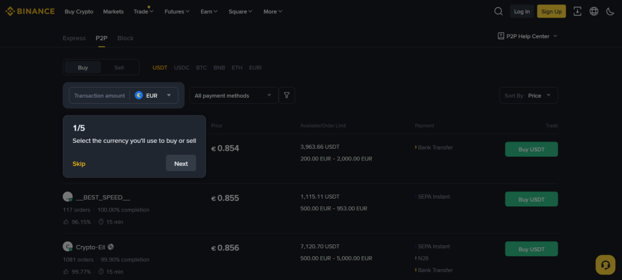Expand the Square menu

click(x=241, y=12)
